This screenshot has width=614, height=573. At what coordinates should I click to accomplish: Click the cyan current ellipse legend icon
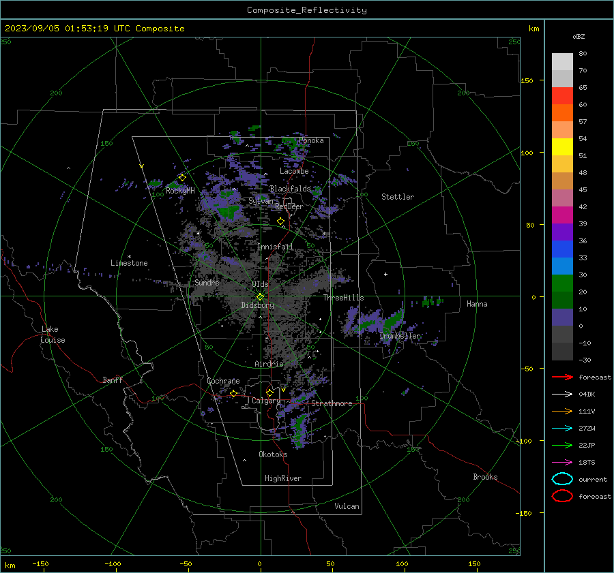coord(562,479)
